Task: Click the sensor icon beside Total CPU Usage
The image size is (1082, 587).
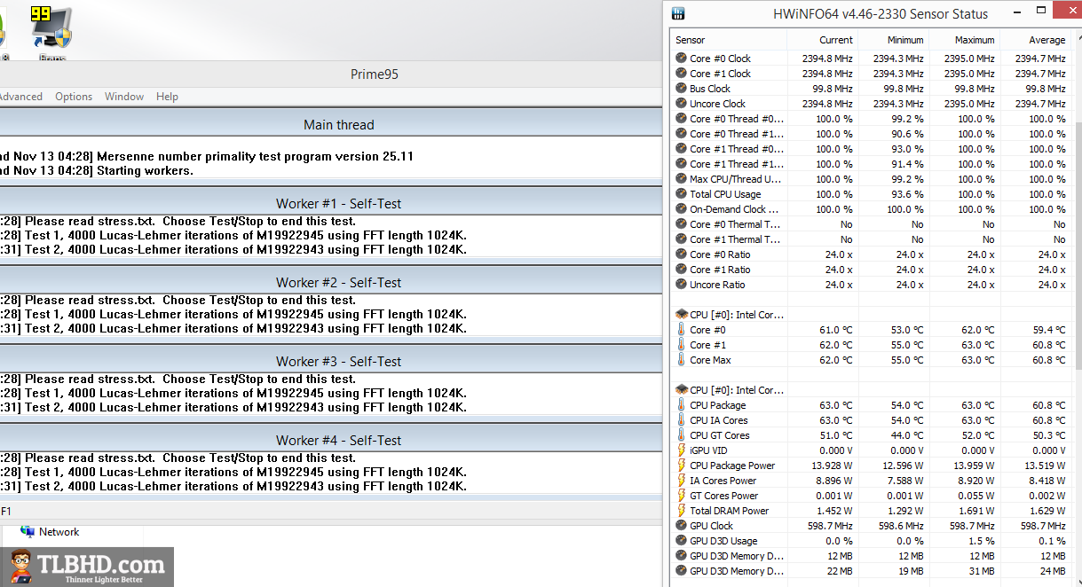Action: click(681, 194)
